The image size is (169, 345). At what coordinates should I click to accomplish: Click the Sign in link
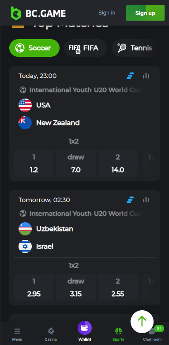(107, 13)
